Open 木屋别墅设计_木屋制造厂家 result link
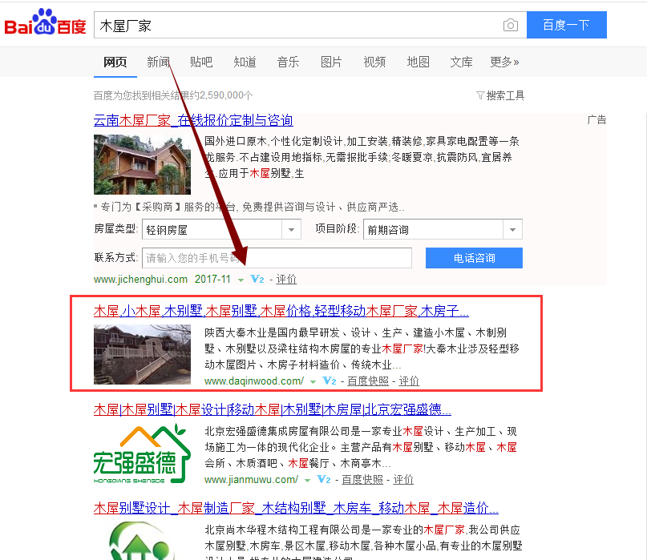Screen dimensions: 647x560 coord(296,508)
